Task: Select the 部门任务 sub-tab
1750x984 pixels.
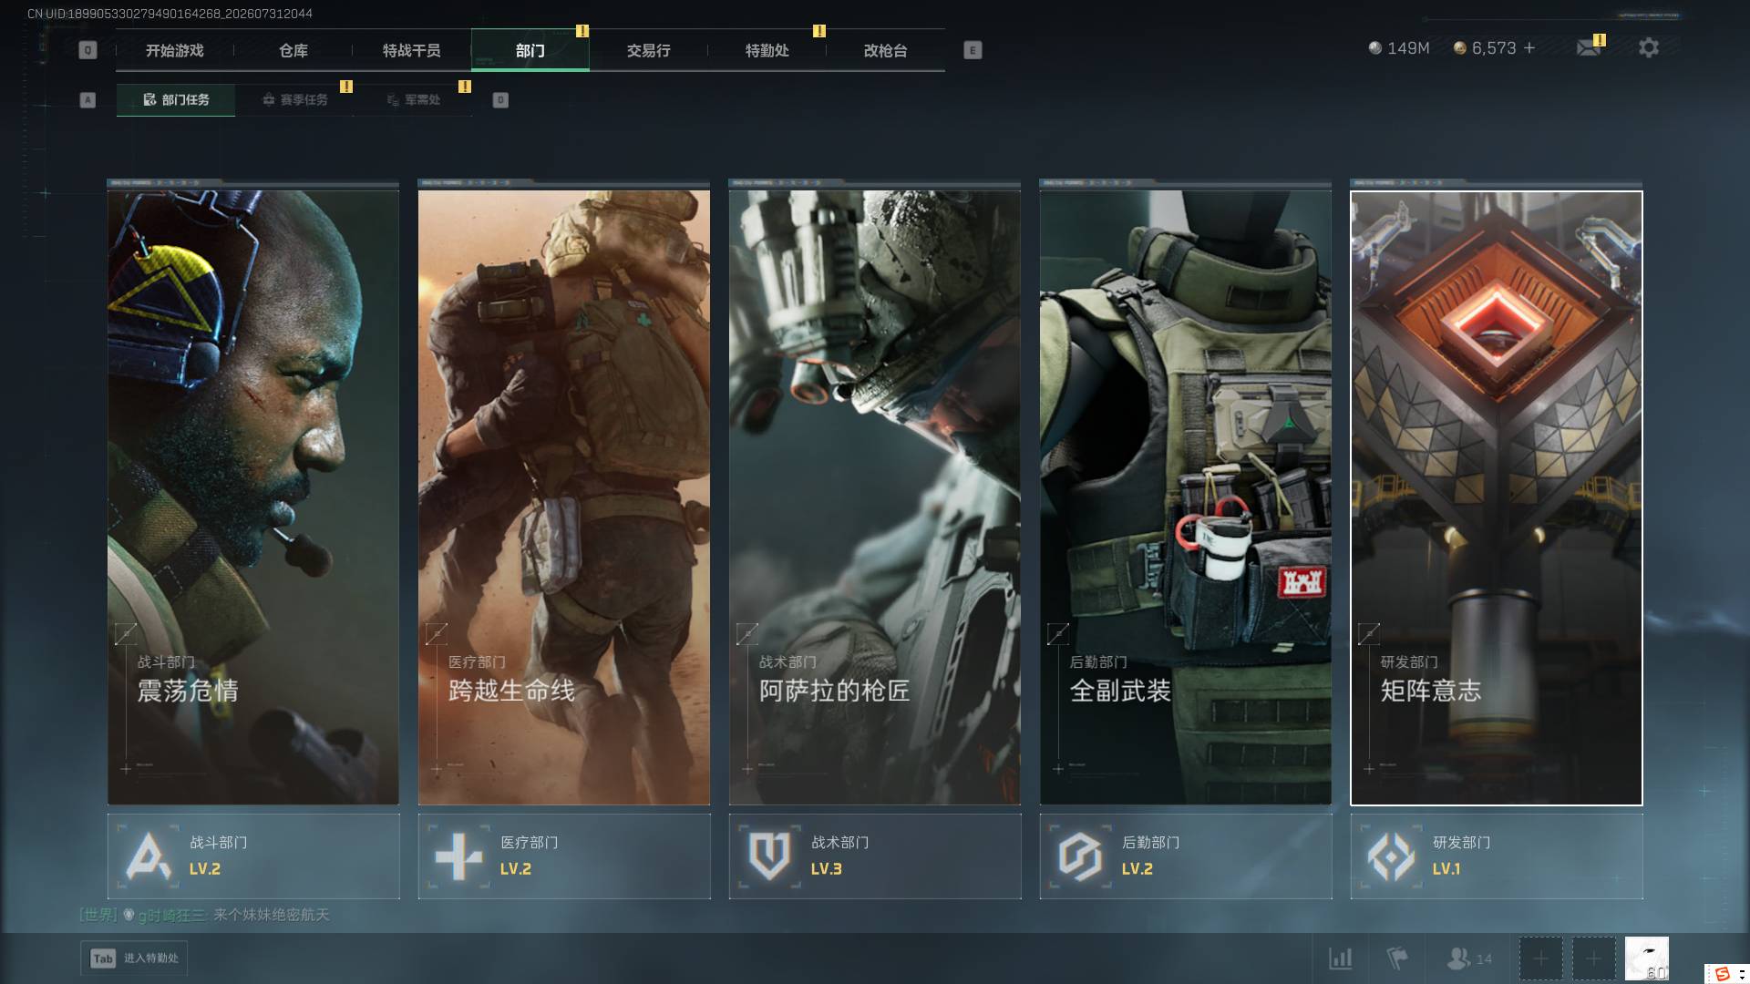Action: [176, 100]
